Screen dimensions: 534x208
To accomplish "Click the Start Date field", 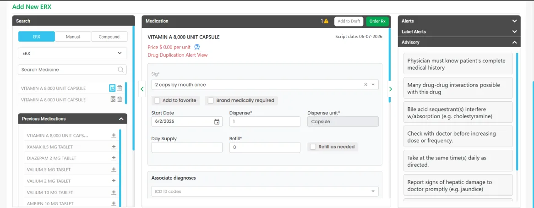I will click(x=187, y=121).
